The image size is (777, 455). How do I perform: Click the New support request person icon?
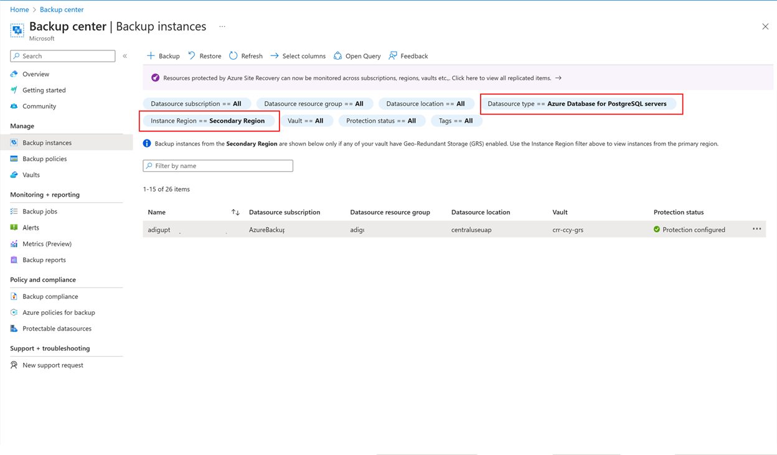pos(14,365)
